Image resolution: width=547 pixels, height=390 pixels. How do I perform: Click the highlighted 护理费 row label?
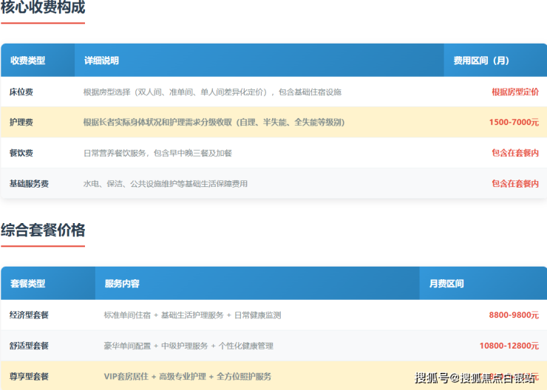[21, 122]
